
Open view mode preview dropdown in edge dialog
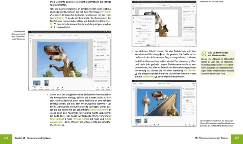click(x=143, y=19)
